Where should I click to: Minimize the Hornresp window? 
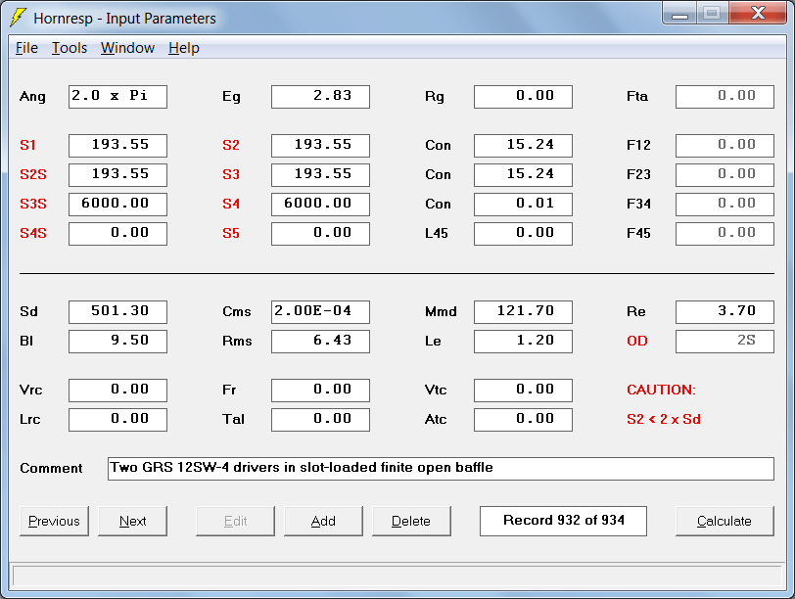click(679, 14)
